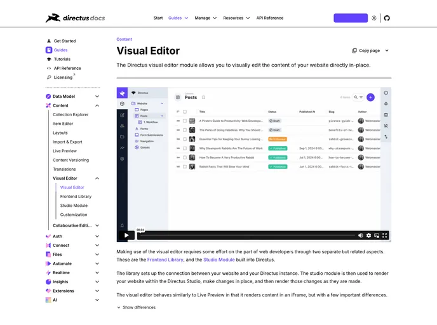Toggle the light/dark theme sun icon
Image resolution: width=437 pixels, height=325 pixels.
374,18
